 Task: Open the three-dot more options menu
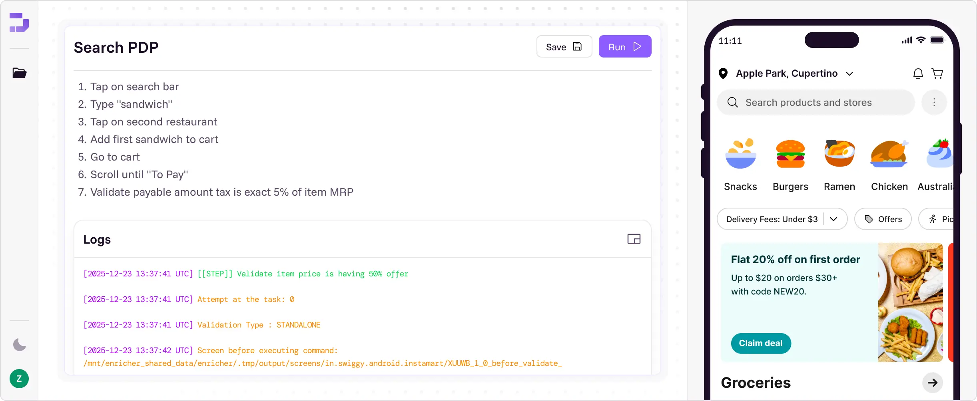pos(934,102)
